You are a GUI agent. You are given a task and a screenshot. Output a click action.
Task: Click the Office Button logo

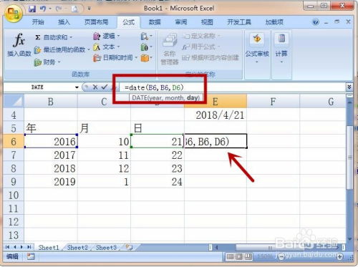tap(14, 13)
